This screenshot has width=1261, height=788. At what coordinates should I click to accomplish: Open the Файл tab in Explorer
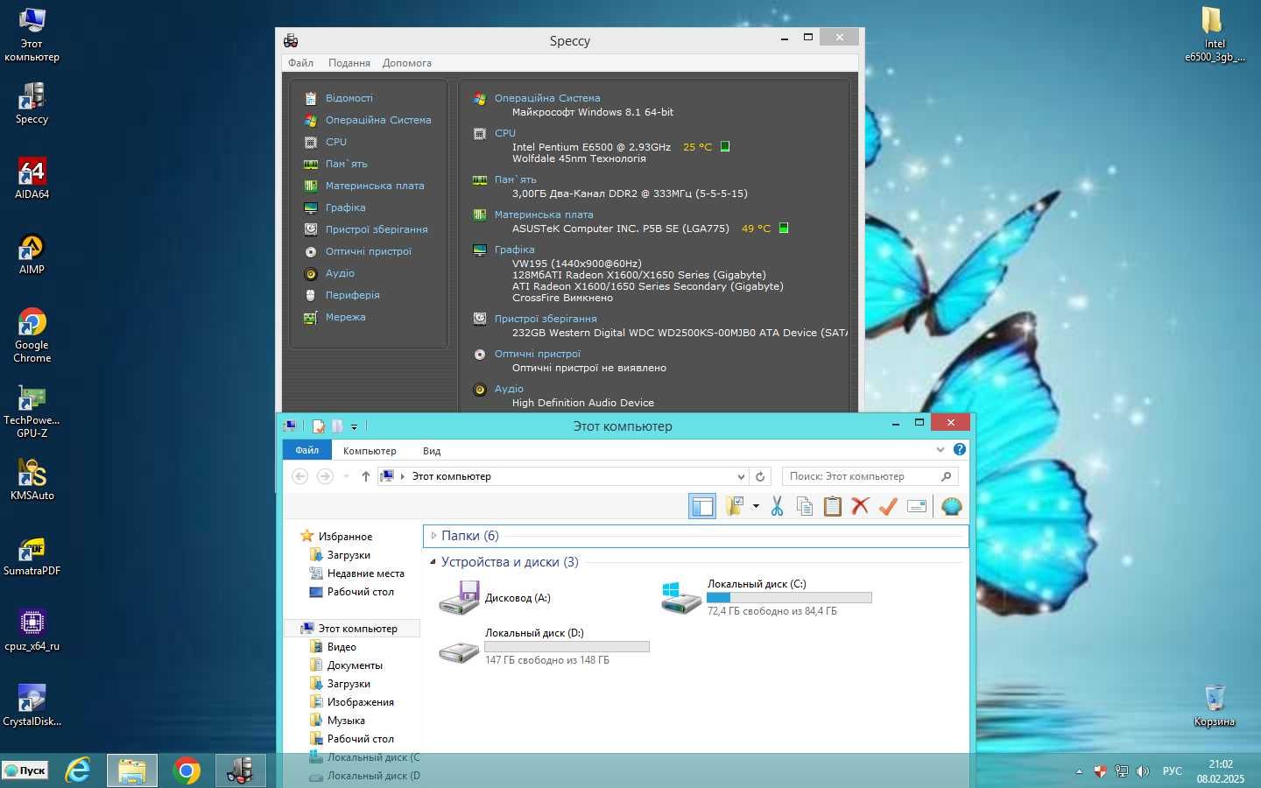click(x=306, y=450)
